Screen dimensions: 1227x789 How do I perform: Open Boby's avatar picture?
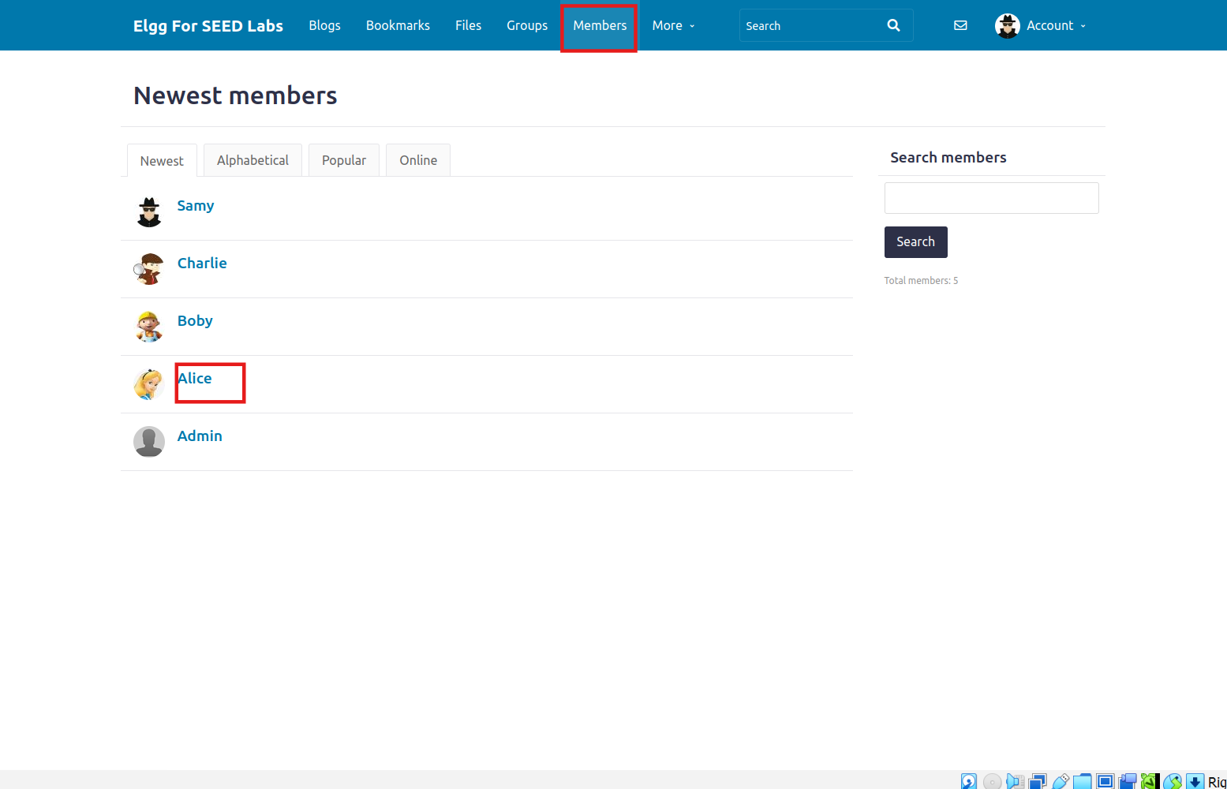(149, 327)
